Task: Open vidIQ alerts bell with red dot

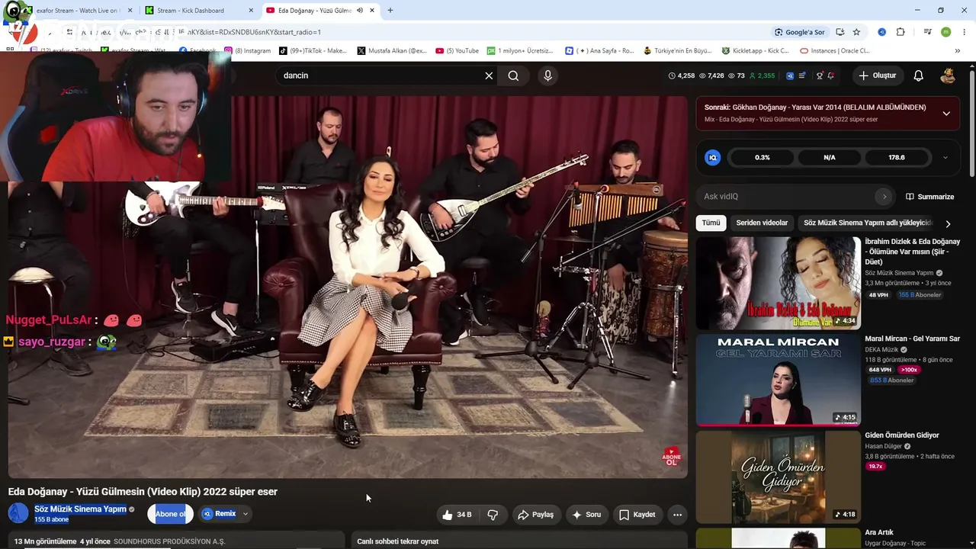Action: tap(830, 75)
